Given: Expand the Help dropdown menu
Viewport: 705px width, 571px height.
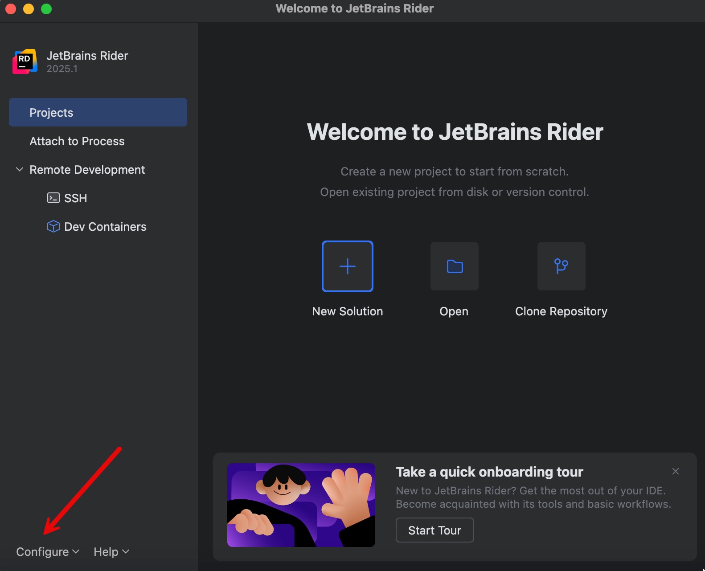Looking at the screenshot, I should tap(111, 552).
